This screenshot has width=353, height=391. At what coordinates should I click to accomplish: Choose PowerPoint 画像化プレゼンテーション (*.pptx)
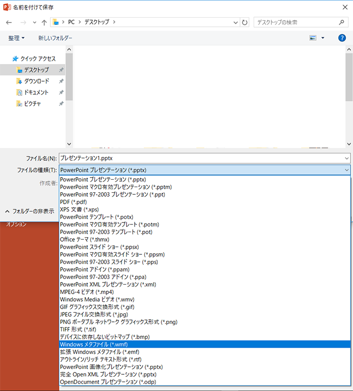tap(205, 367)
